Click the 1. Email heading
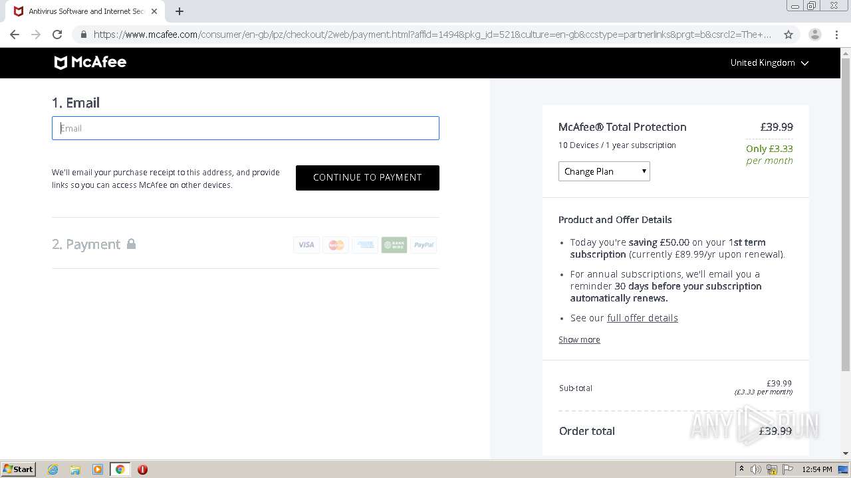851x478 pixels. pos(76,103)
